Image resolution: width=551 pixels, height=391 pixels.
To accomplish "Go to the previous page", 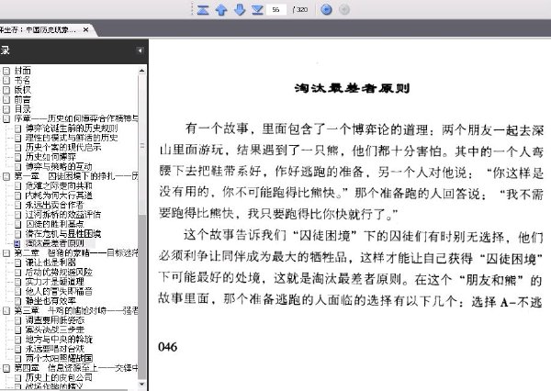I will point(221,9).
